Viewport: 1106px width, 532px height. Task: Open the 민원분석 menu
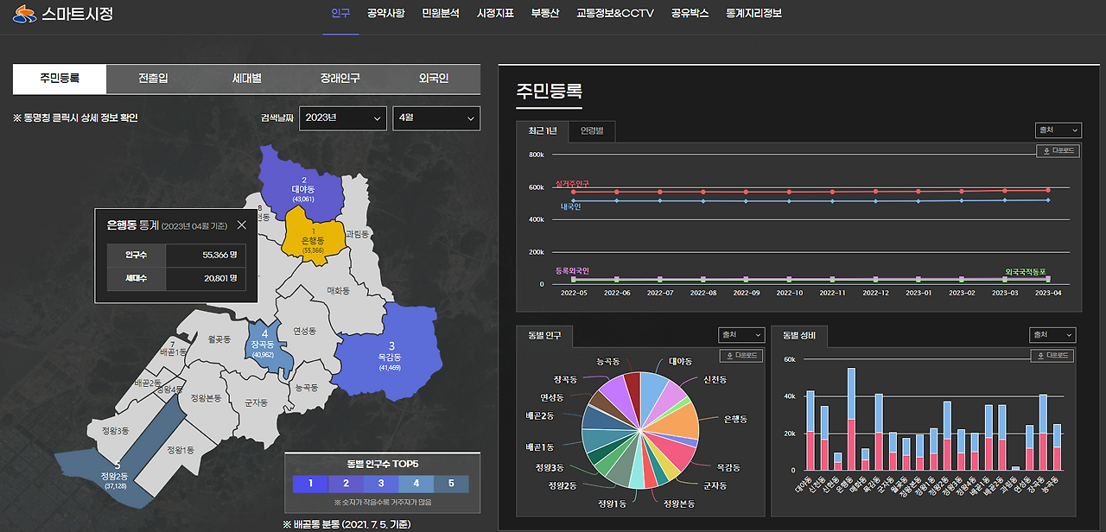tap(441, 14)
